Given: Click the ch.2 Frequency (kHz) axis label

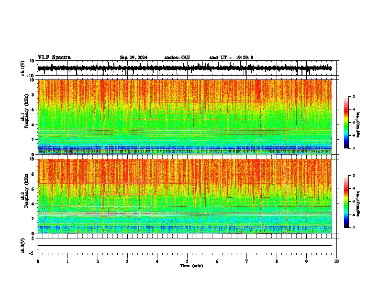Looking at the screenshot, I should click(25, 191).
